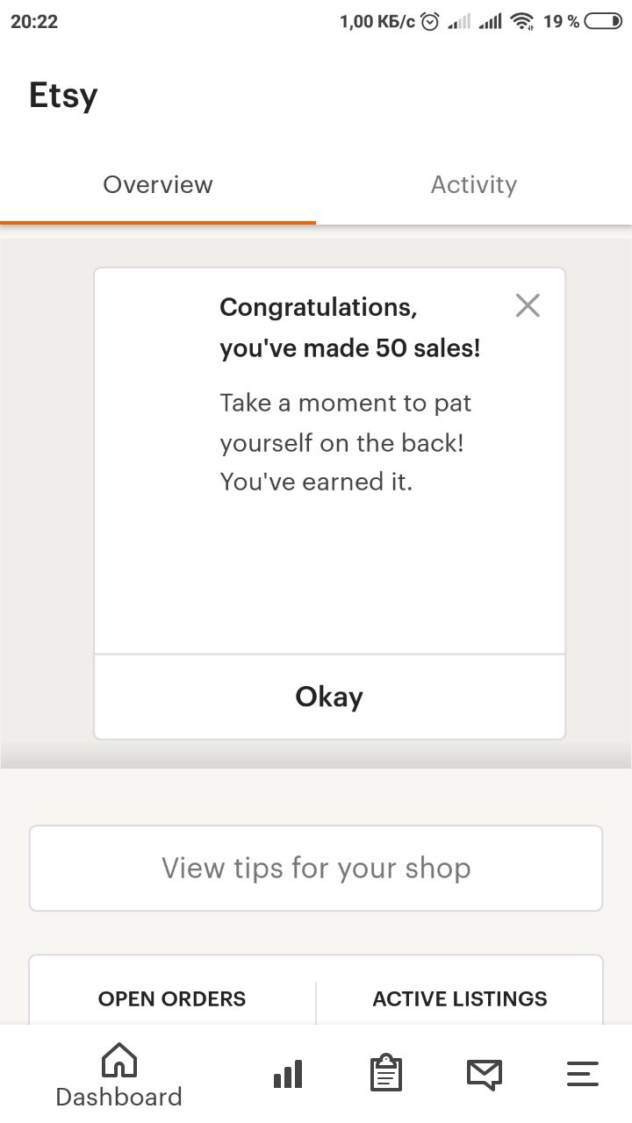The height and width of the screenshot is (1123, 632).
Task: Tap the Wi-Fi status icon
Action: (x=523, y=22)
